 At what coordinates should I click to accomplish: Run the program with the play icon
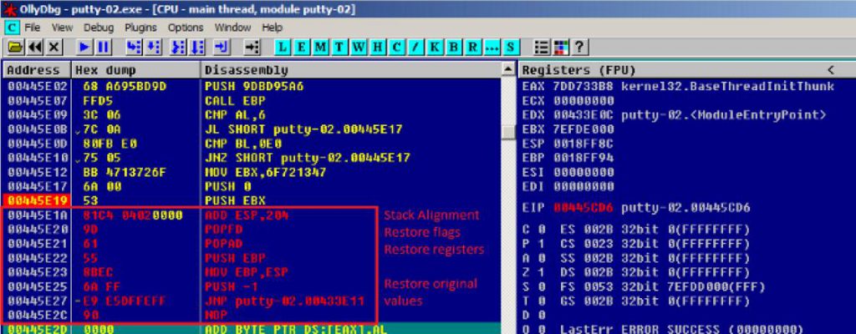point(84,48)
